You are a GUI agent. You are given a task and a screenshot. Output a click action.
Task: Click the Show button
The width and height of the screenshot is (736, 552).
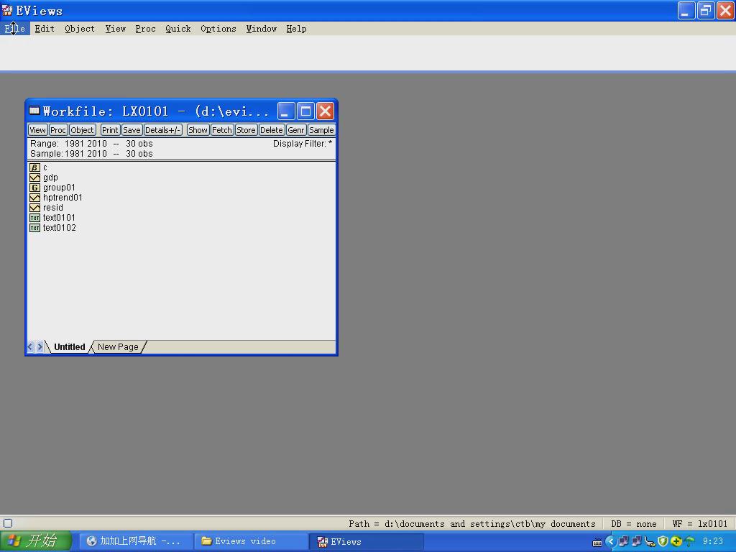click(x=198, y=130)
